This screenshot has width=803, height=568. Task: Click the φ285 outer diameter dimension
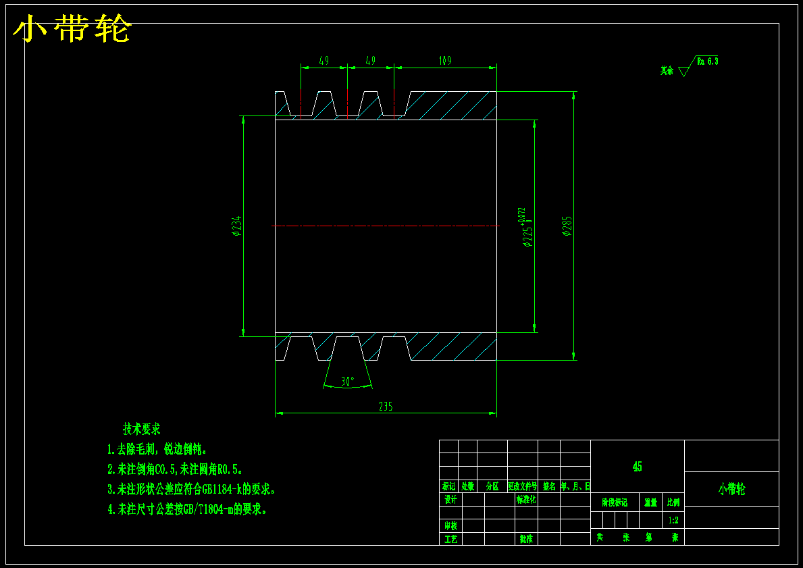(x=567, y=226)
